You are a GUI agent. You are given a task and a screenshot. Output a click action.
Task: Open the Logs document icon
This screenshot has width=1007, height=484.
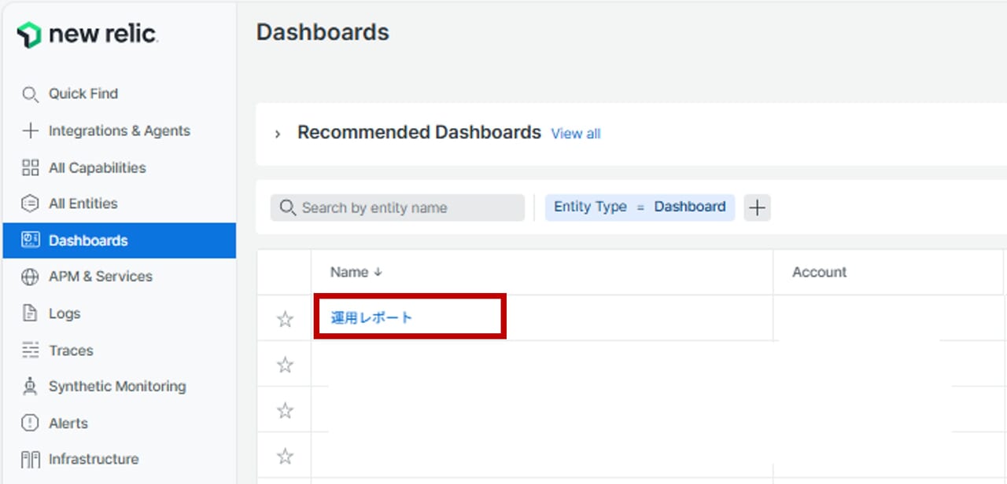30,314
